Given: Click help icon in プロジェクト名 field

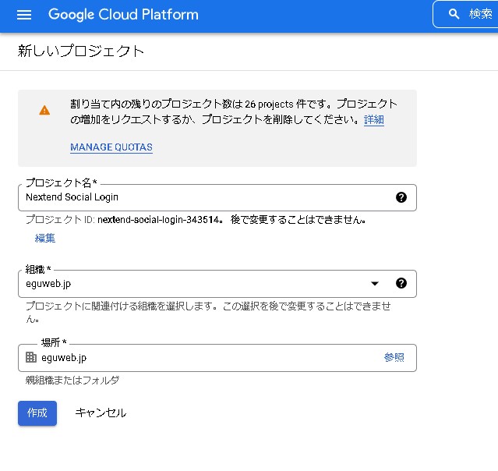Looking at the screenshot, I should pyautogui.click(x=401, y=197).
